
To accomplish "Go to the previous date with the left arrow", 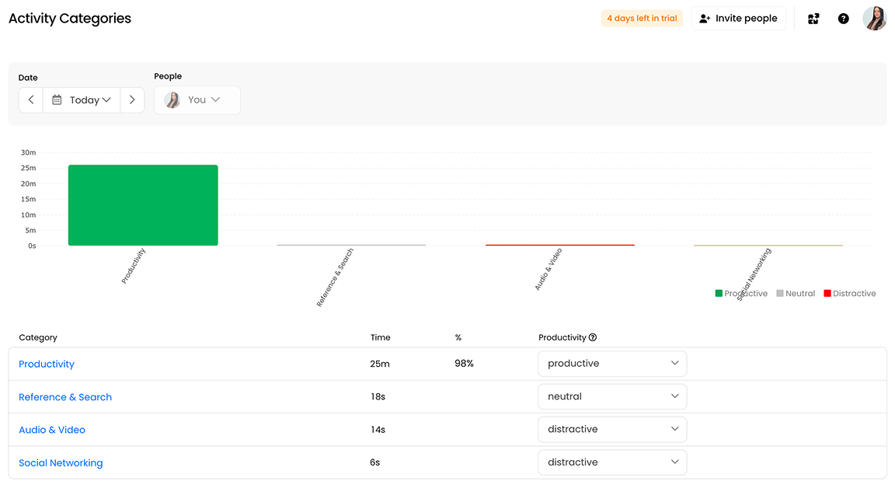I will [30, 99].
